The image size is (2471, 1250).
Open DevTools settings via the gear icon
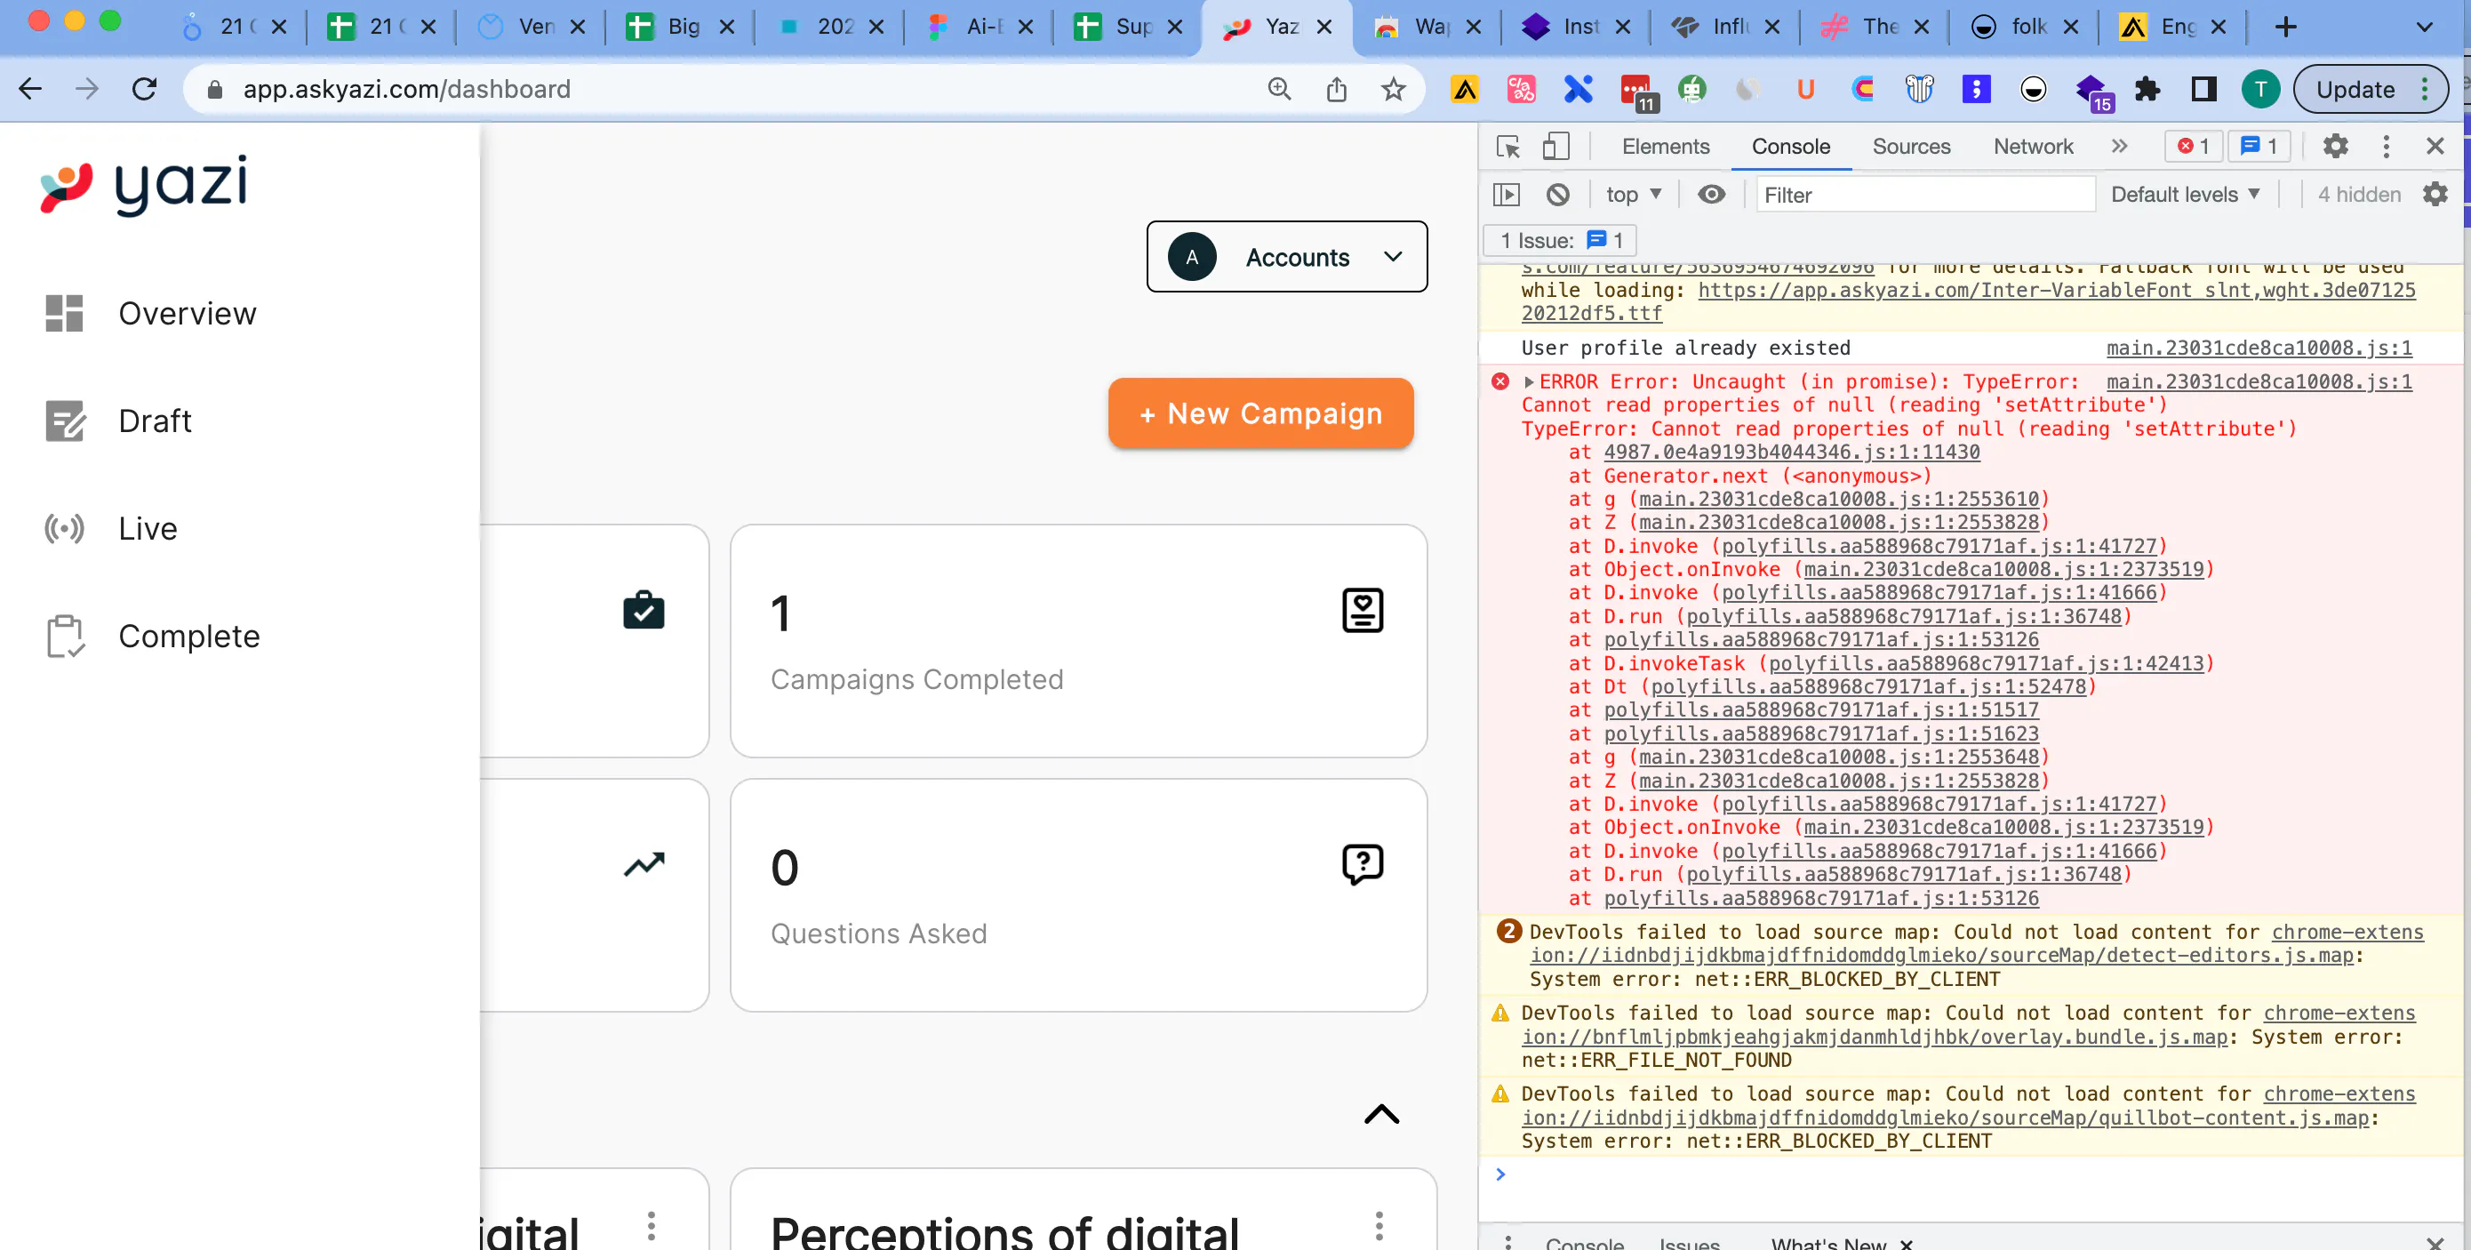(x=2336, y=146)
